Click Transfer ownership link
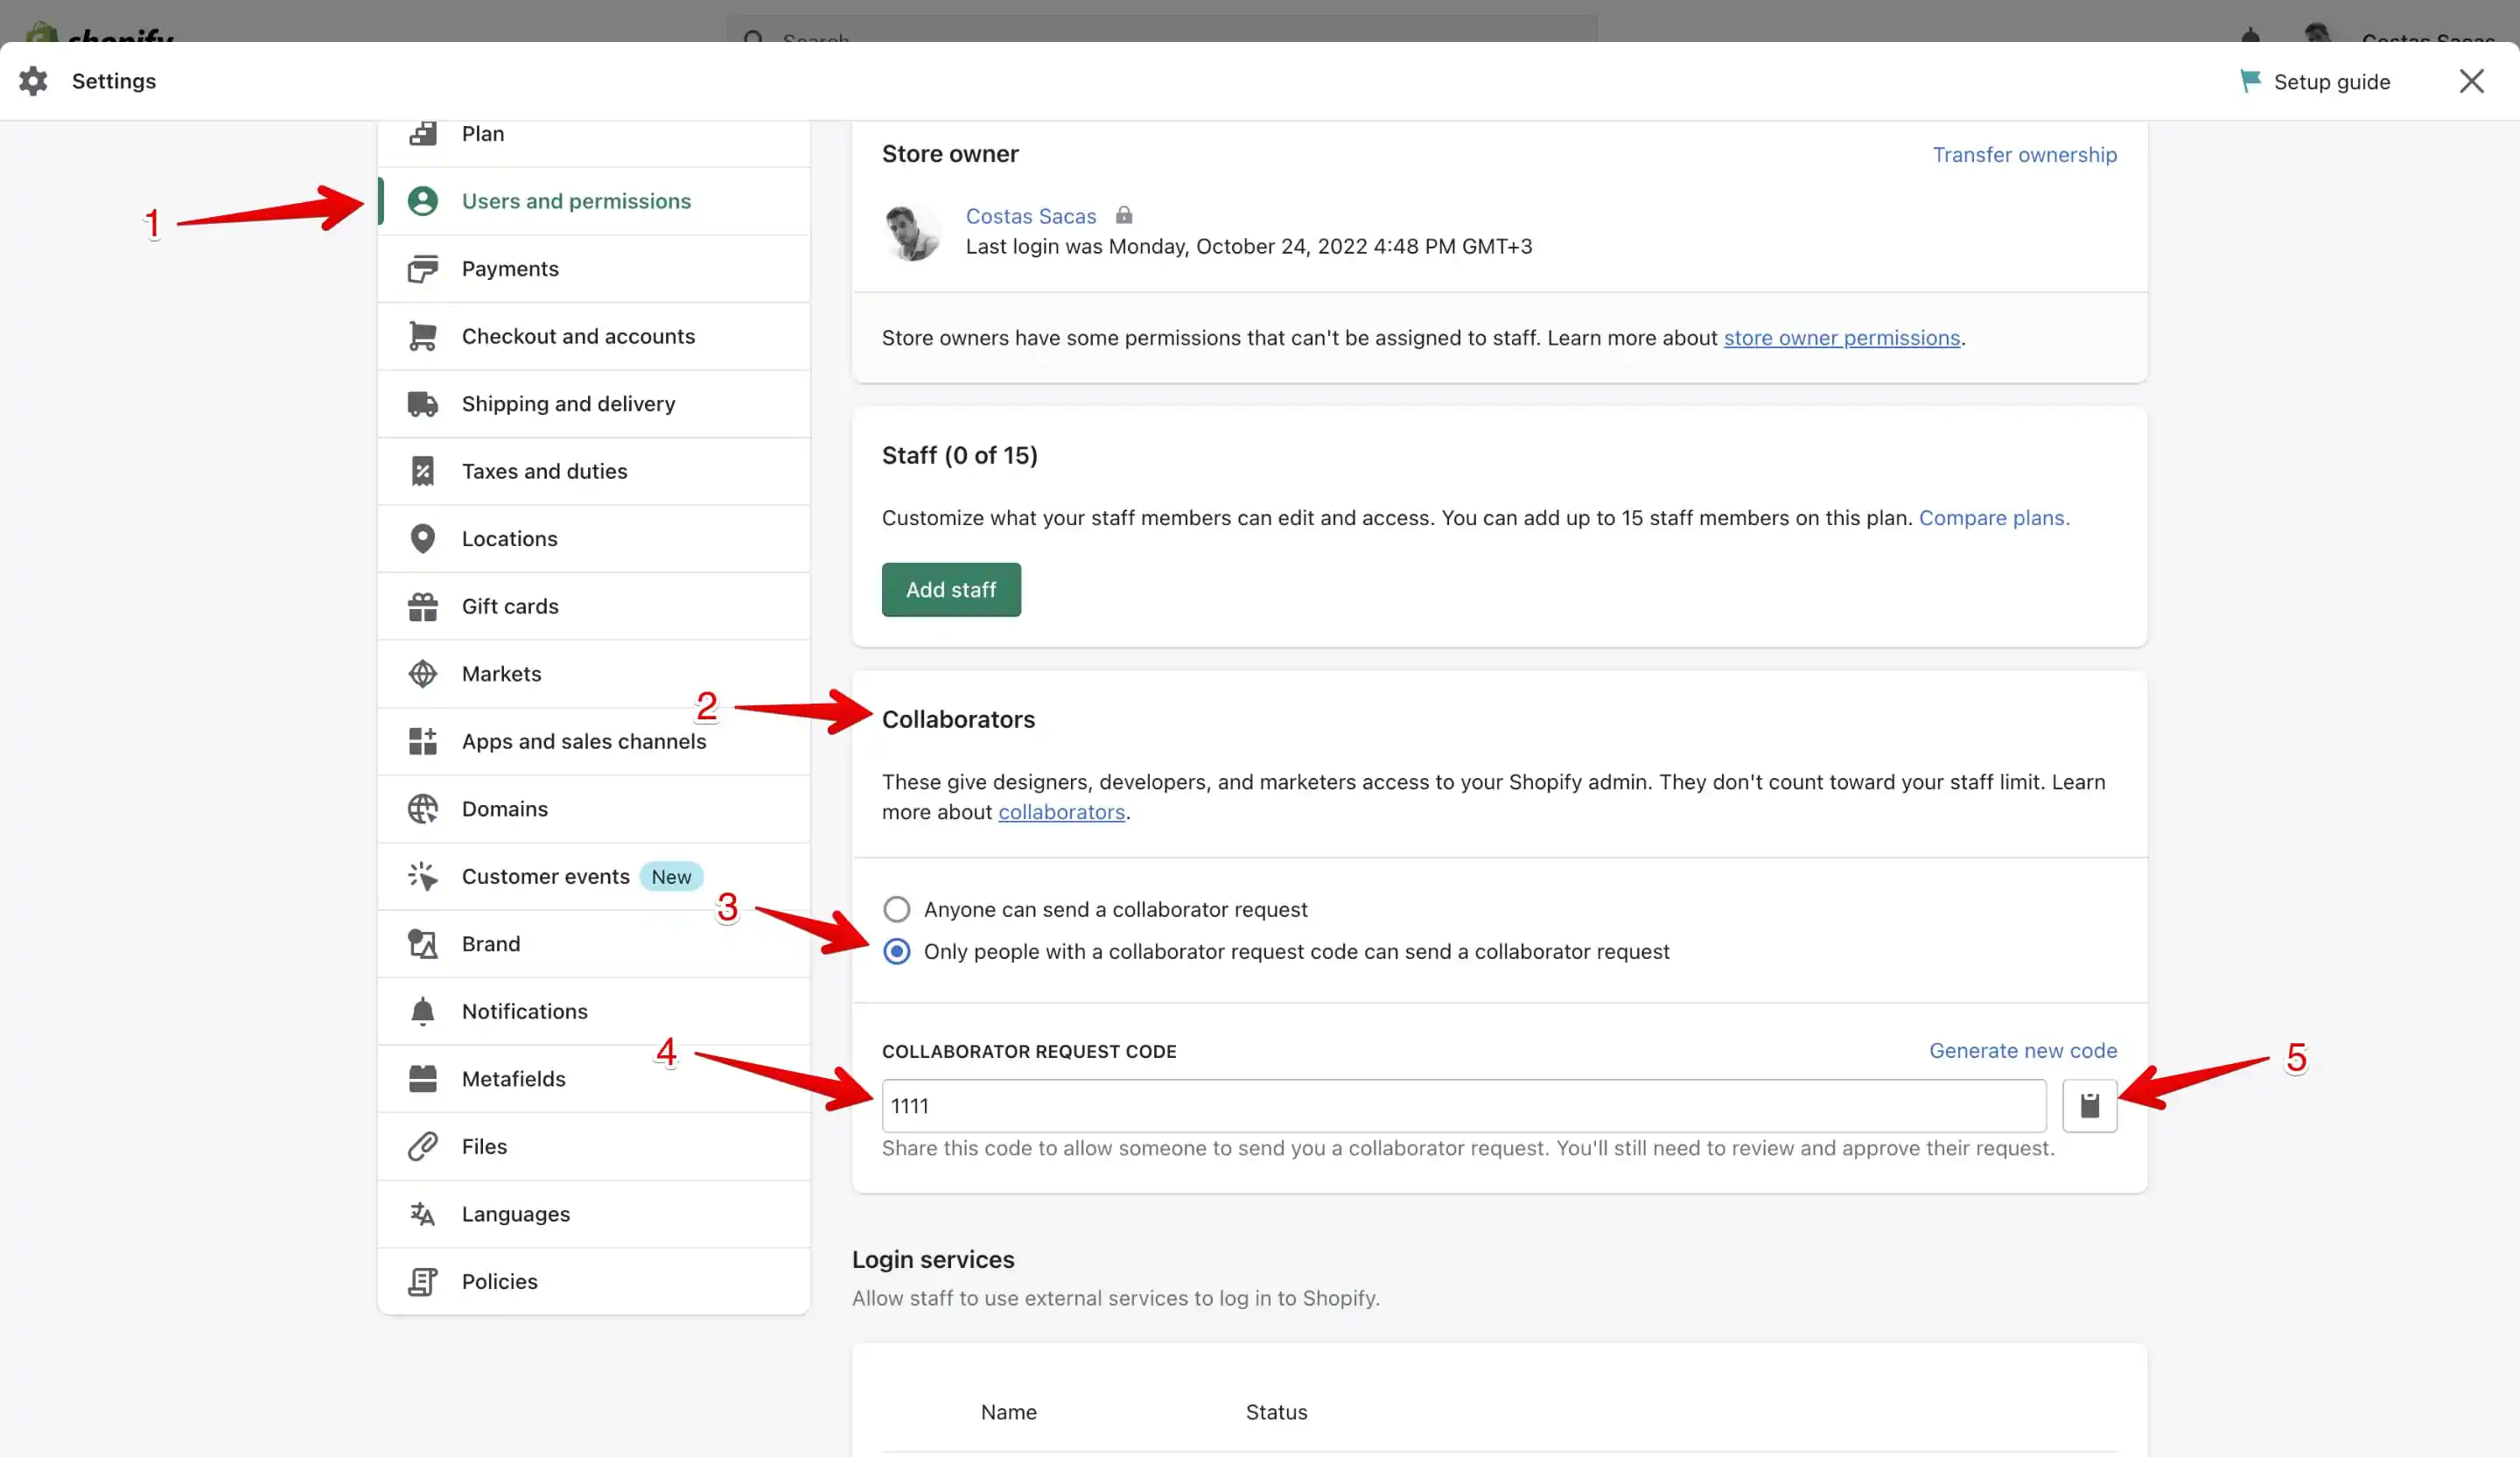This screenshot has height=1457, width=2520. pyautogui.click(x=2024, y=154)
